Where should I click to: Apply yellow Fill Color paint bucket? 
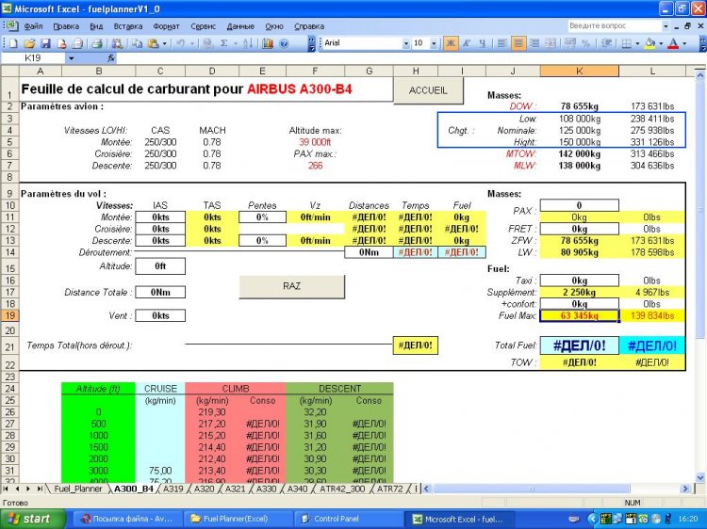(649, 43)
